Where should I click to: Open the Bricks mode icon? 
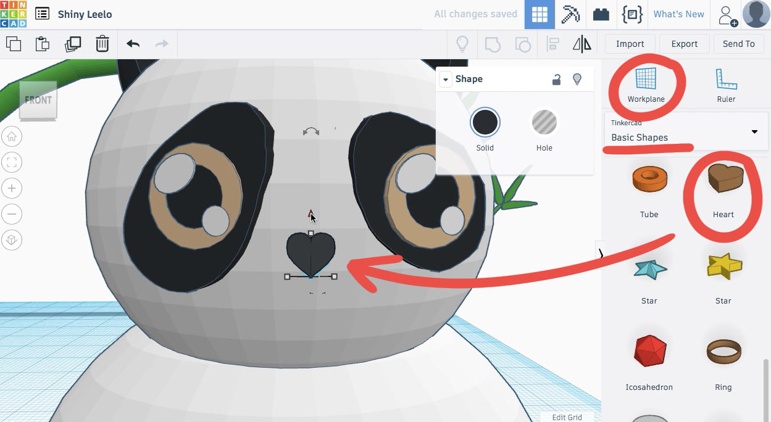pos(601,14)
